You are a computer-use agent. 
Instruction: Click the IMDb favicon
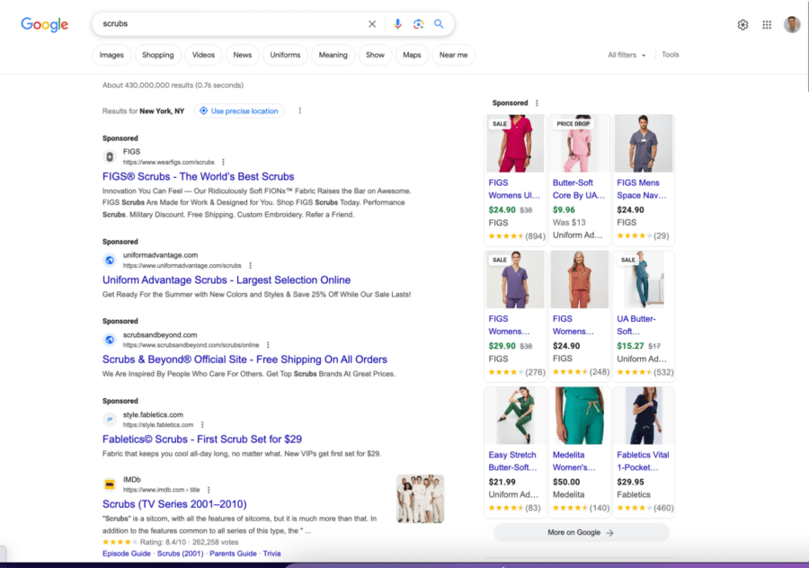(x=110, y=484)
